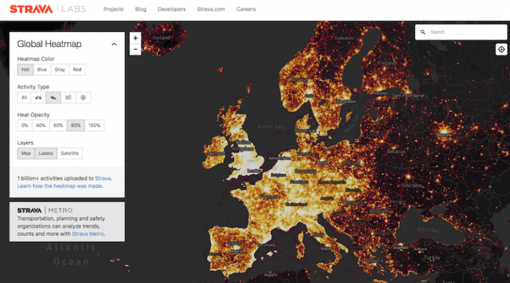Click the Strava Metro logo

point(45,210)
